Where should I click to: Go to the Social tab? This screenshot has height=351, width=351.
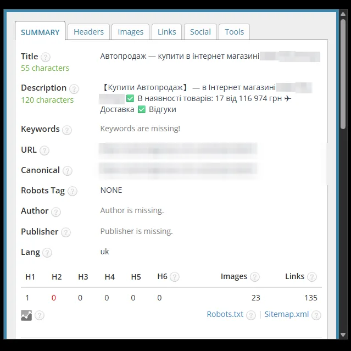[x=200, y=32]
